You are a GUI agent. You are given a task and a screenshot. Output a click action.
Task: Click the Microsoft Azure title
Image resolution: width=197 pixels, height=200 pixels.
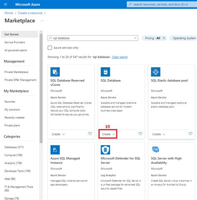[28, 5]
